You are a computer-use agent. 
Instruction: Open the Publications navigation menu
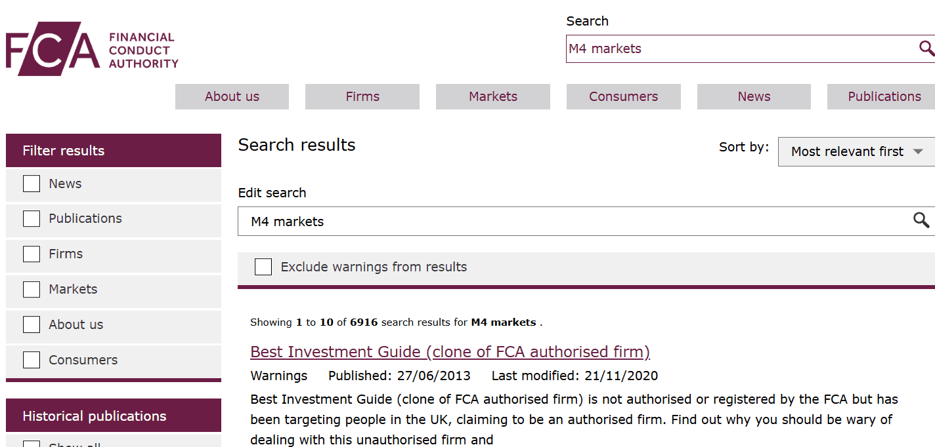(x=884, y=96)
